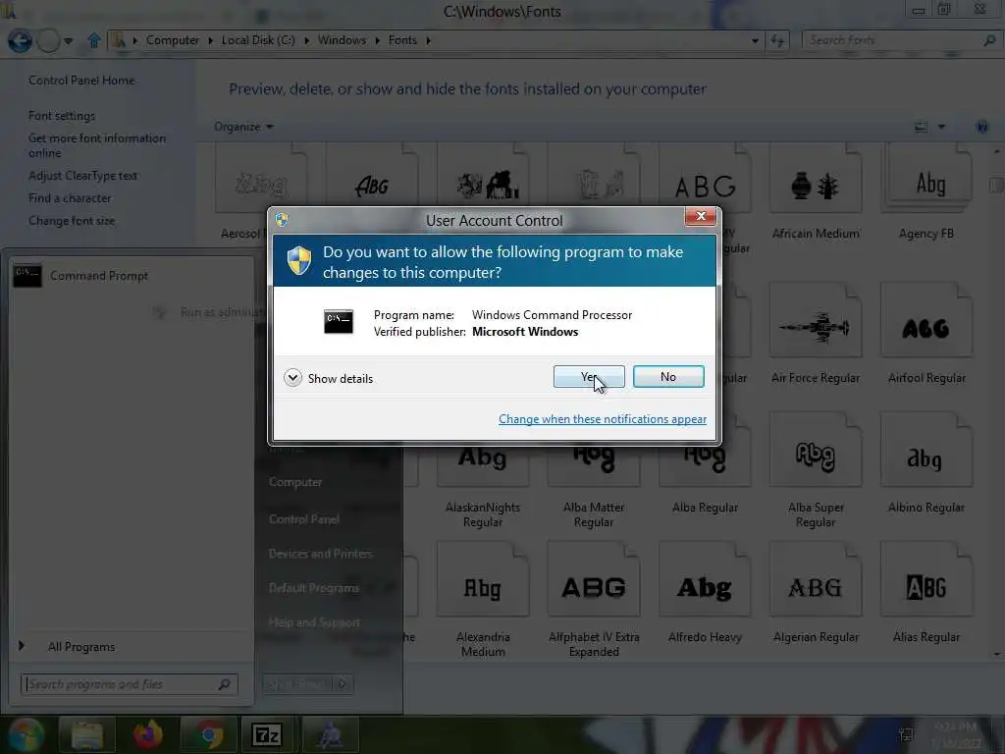Viewport: 1005px width, 754px height.
Task: Confirm the UAC prompt with Yes
Action: point(589,377)
